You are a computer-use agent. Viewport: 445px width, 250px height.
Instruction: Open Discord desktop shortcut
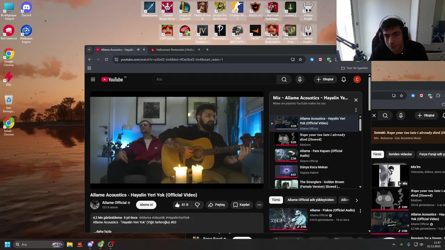26,10
